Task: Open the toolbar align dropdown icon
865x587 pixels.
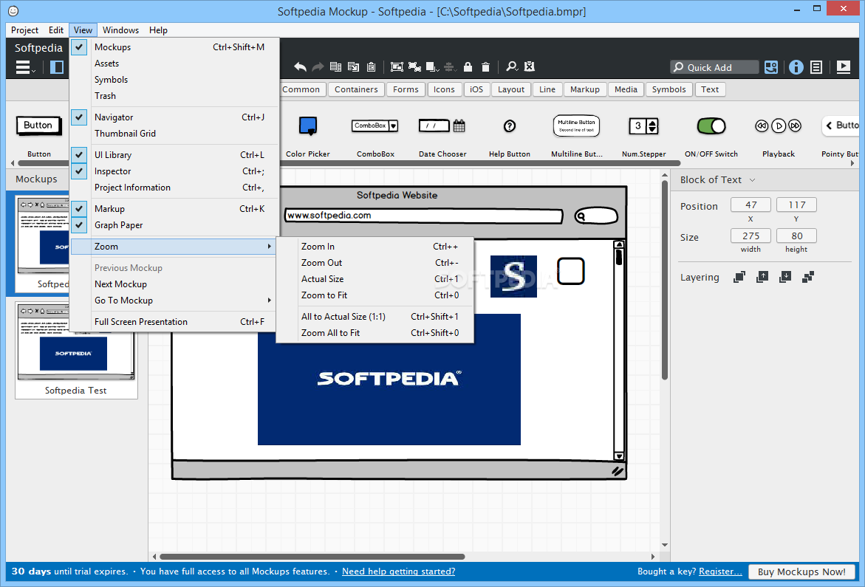Action: (x=450, y=67)
